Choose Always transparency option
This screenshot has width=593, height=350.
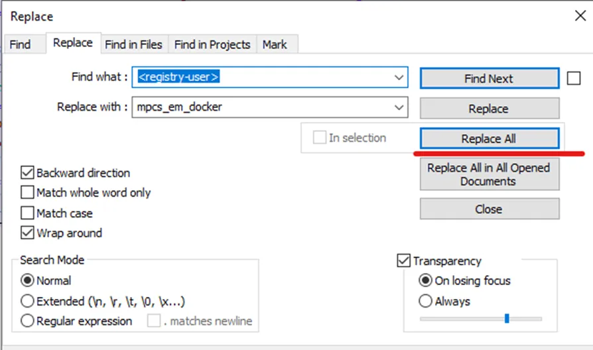[425, 301]
